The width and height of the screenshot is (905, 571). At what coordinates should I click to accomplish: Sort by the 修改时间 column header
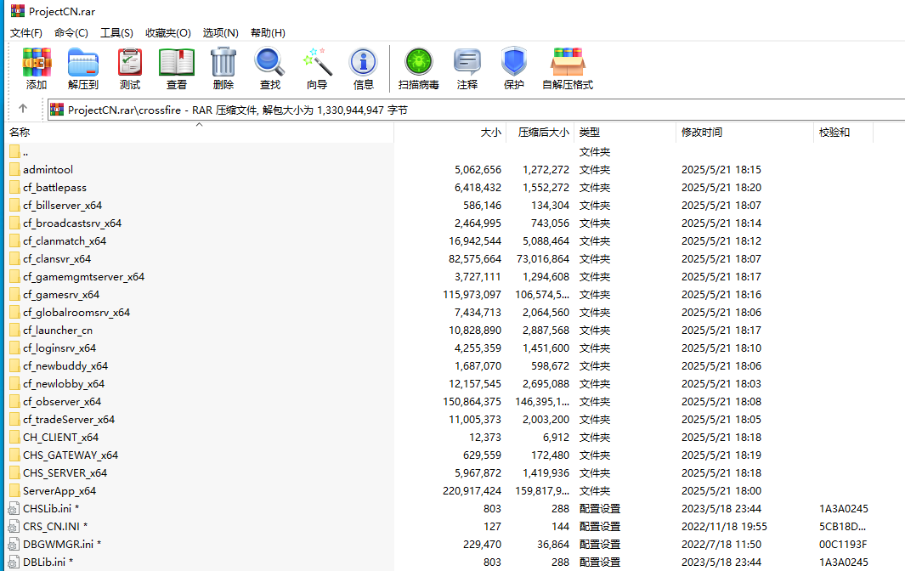click(x=744, y=133)
